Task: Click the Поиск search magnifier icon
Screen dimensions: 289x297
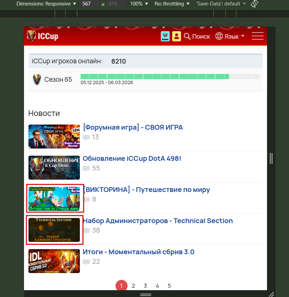Action: pyautogui.click(x=187, y=36)
